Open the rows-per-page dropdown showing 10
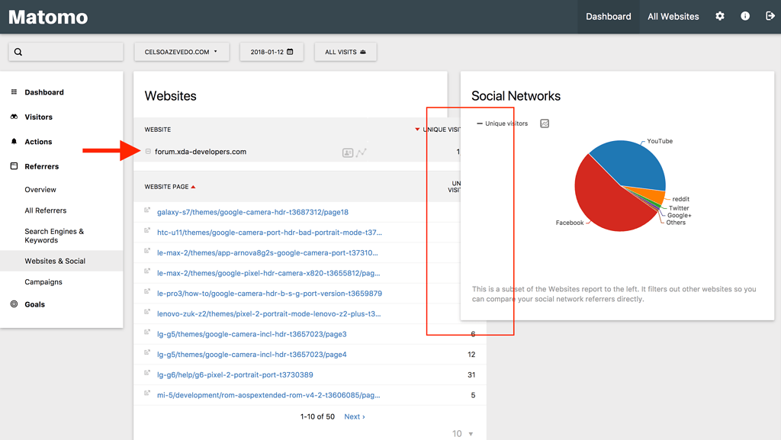 click(x=462, y=434)
